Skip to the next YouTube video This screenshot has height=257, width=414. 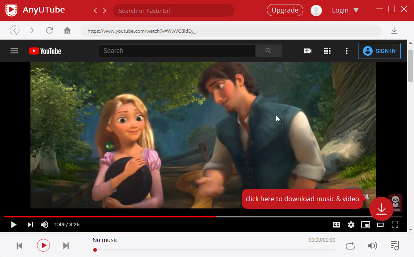(30, 225)
